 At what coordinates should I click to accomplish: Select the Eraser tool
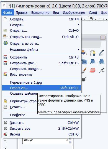pos(93,70)
